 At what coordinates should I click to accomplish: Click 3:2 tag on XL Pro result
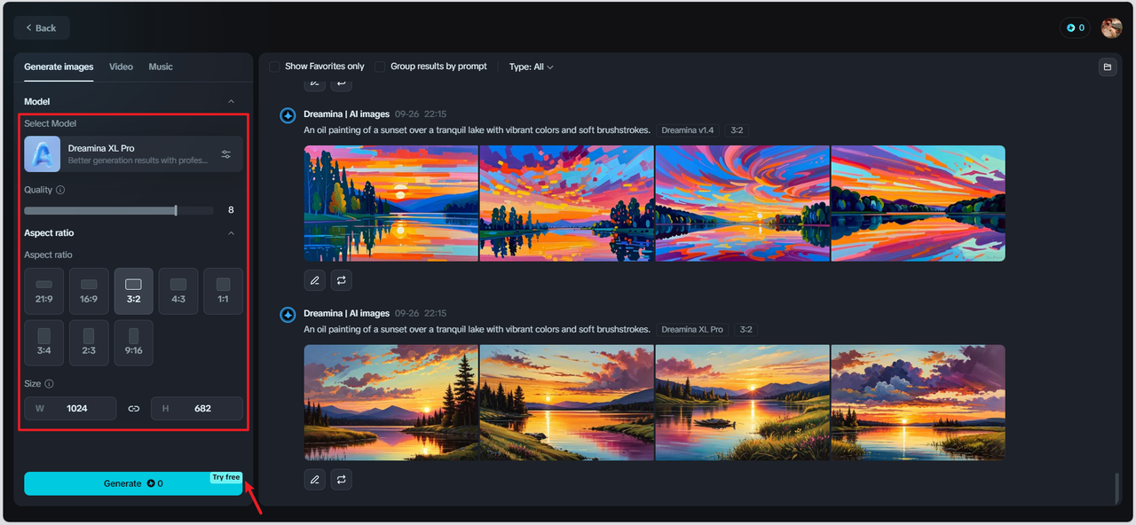pyautogui.click(x=745, y=330)
